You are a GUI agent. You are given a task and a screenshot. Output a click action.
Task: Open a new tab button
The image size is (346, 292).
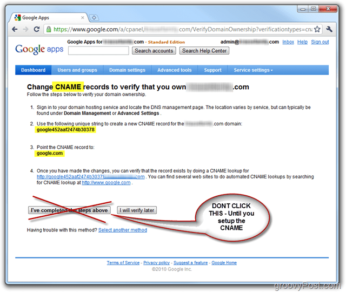(x=94, y=18)
